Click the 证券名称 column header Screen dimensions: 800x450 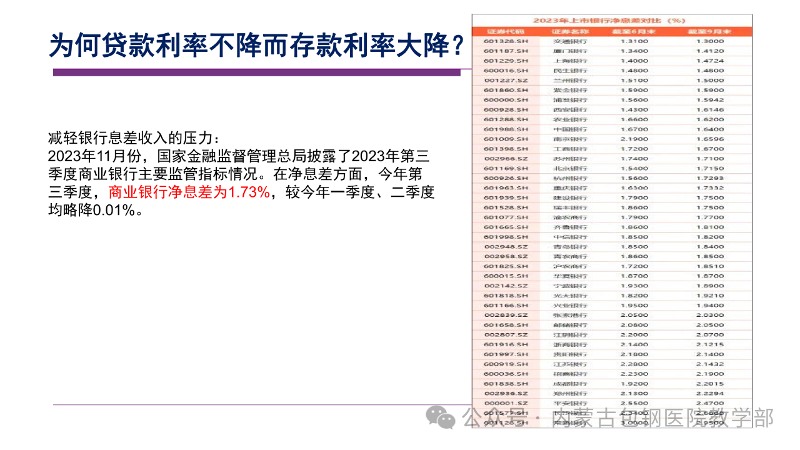click(570, 31)
